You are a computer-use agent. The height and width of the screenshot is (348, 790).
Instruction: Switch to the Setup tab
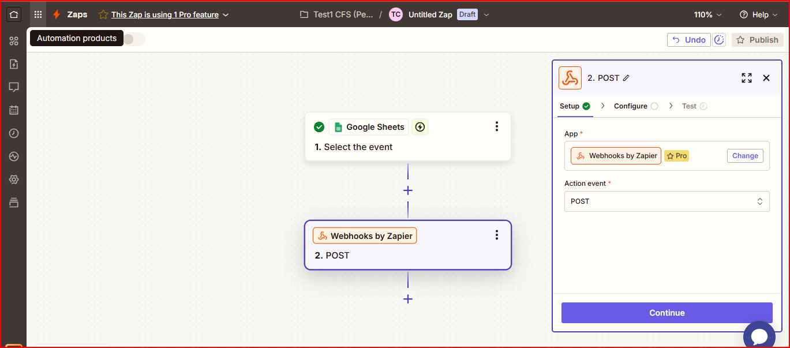click(575, 106)
